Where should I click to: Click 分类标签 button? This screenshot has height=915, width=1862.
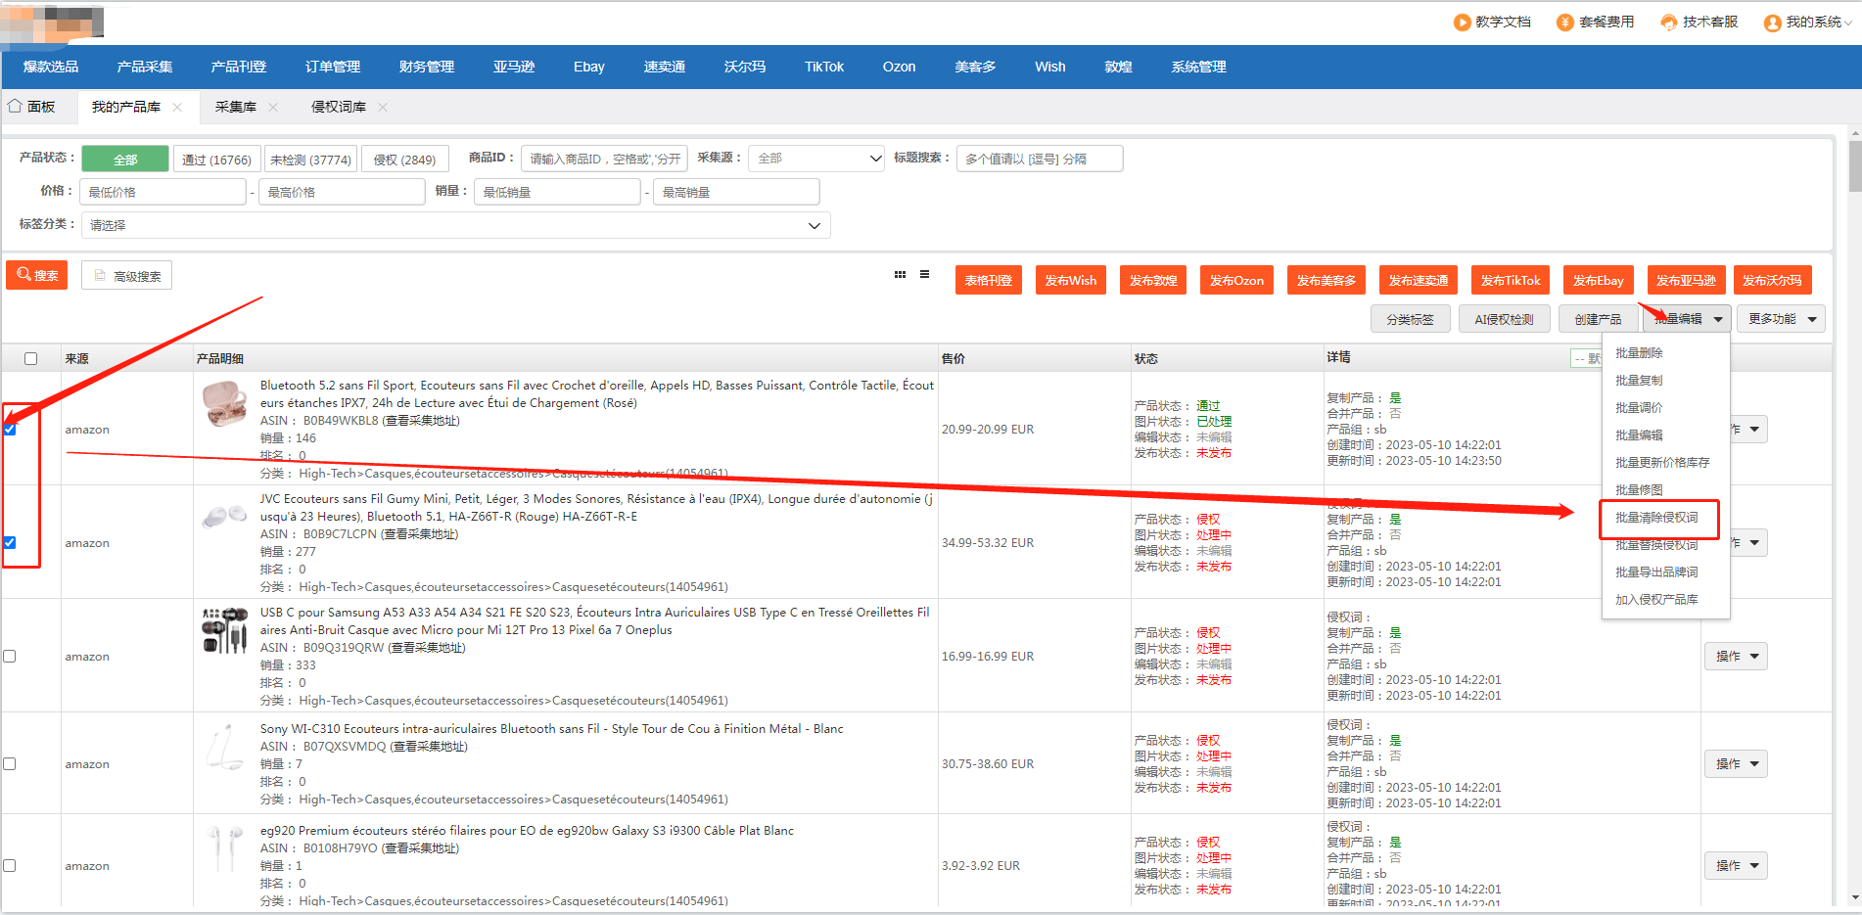[x=1410, y=319]
